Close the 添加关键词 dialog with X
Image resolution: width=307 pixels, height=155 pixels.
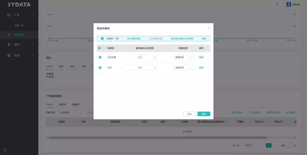[x=209, y=28]
